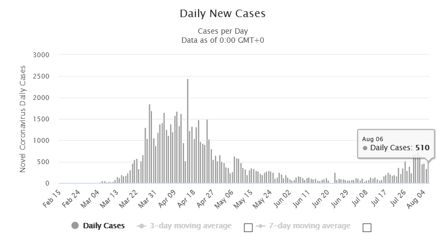Select the tallest bar in mid April
This screenshot has width=443, height=247.
coord(188,131)
